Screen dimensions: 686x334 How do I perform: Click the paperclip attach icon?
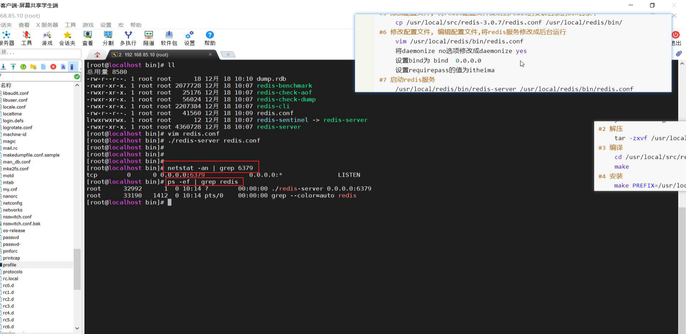(679, 54)
